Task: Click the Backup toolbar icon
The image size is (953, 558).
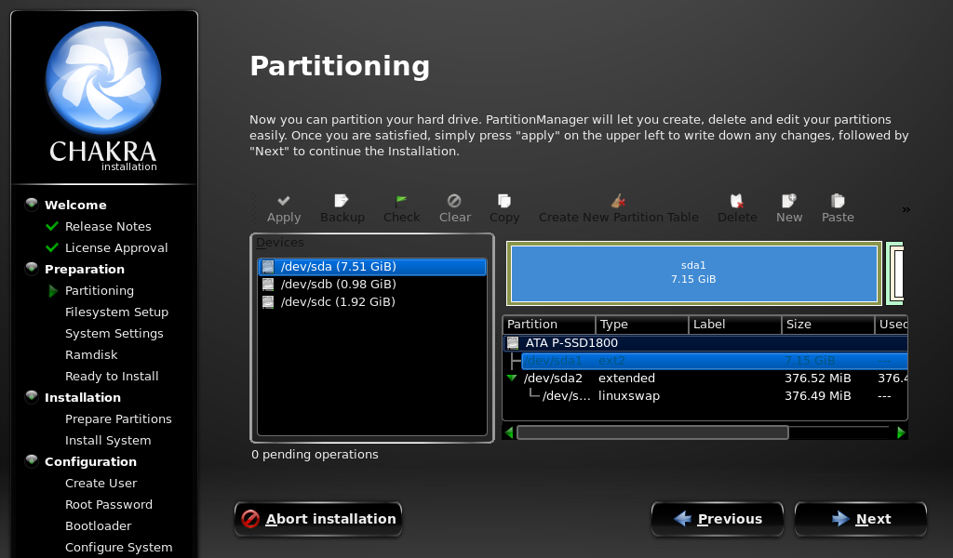Action: [342, 201]
